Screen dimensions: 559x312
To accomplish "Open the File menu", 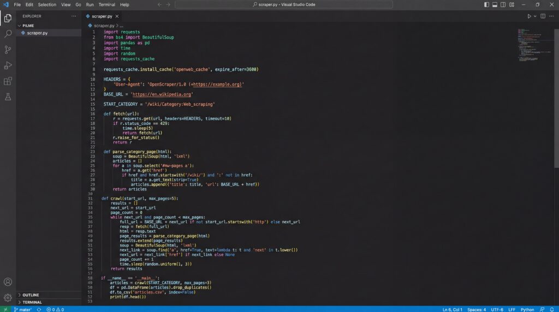I will [17, 4].
